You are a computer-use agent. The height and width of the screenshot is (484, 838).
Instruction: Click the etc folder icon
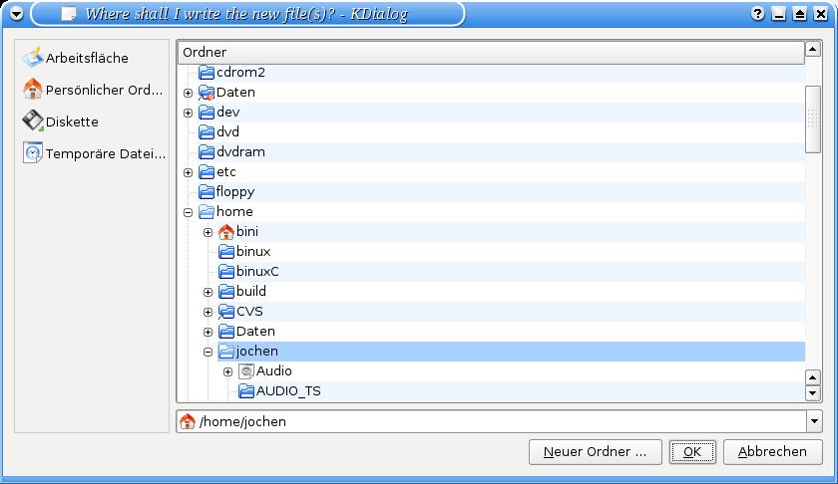[x=207, y=172]
